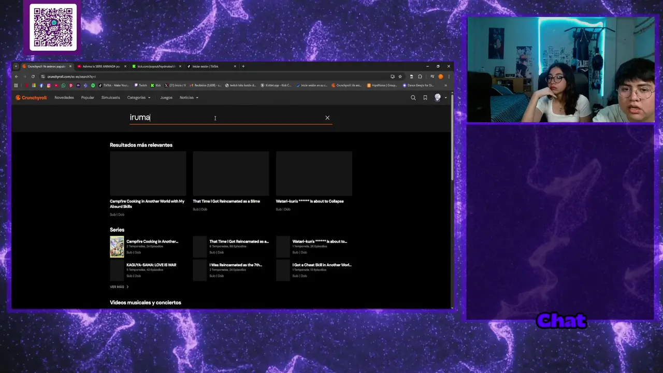Screen dimensions: 663x373
Task: Go forward in browser history
Action: pos(24,77)
